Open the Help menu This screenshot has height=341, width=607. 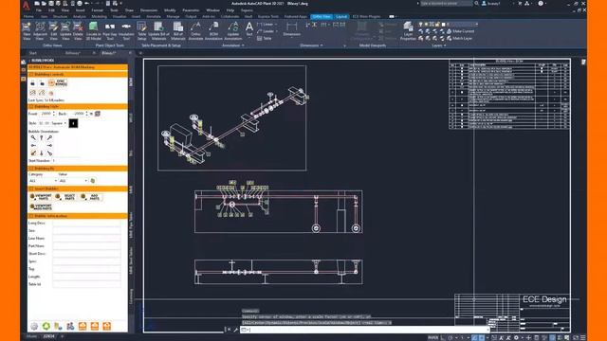(x=230, y=10)
